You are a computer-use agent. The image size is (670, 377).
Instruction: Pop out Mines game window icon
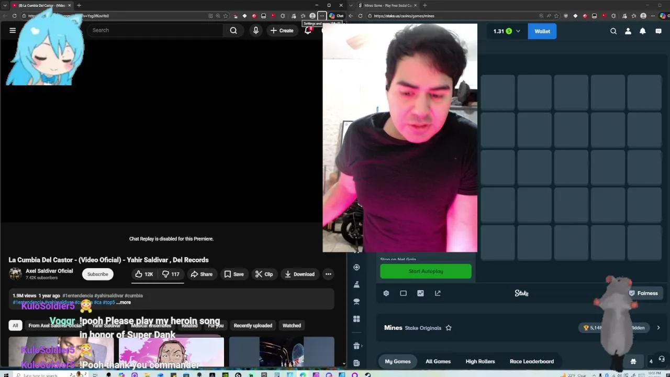pos(438,293)
